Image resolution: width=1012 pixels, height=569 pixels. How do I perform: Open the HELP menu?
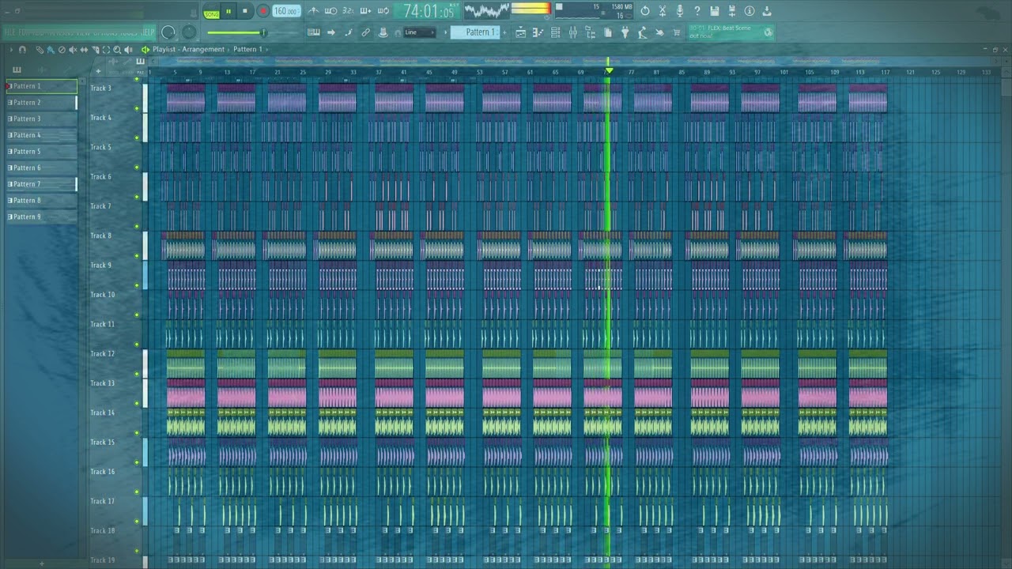point(148,32)
